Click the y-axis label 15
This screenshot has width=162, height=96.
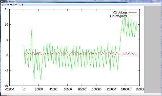pos(6,9)
